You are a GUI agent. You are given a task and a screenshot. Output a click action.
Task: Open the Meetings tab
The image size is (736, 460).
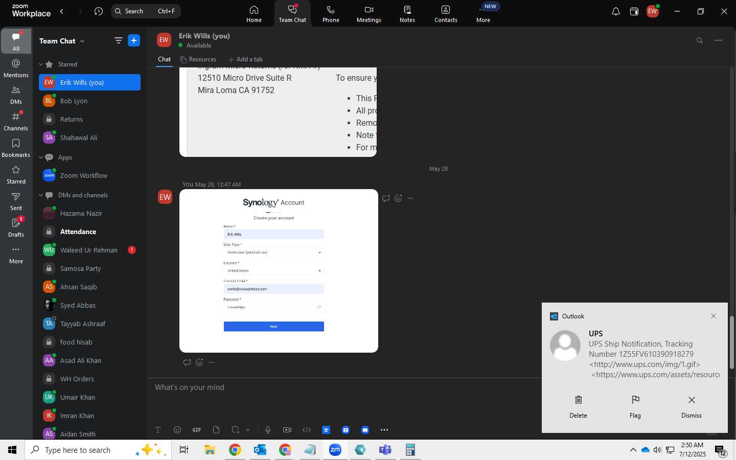click(x=369, y=14)
